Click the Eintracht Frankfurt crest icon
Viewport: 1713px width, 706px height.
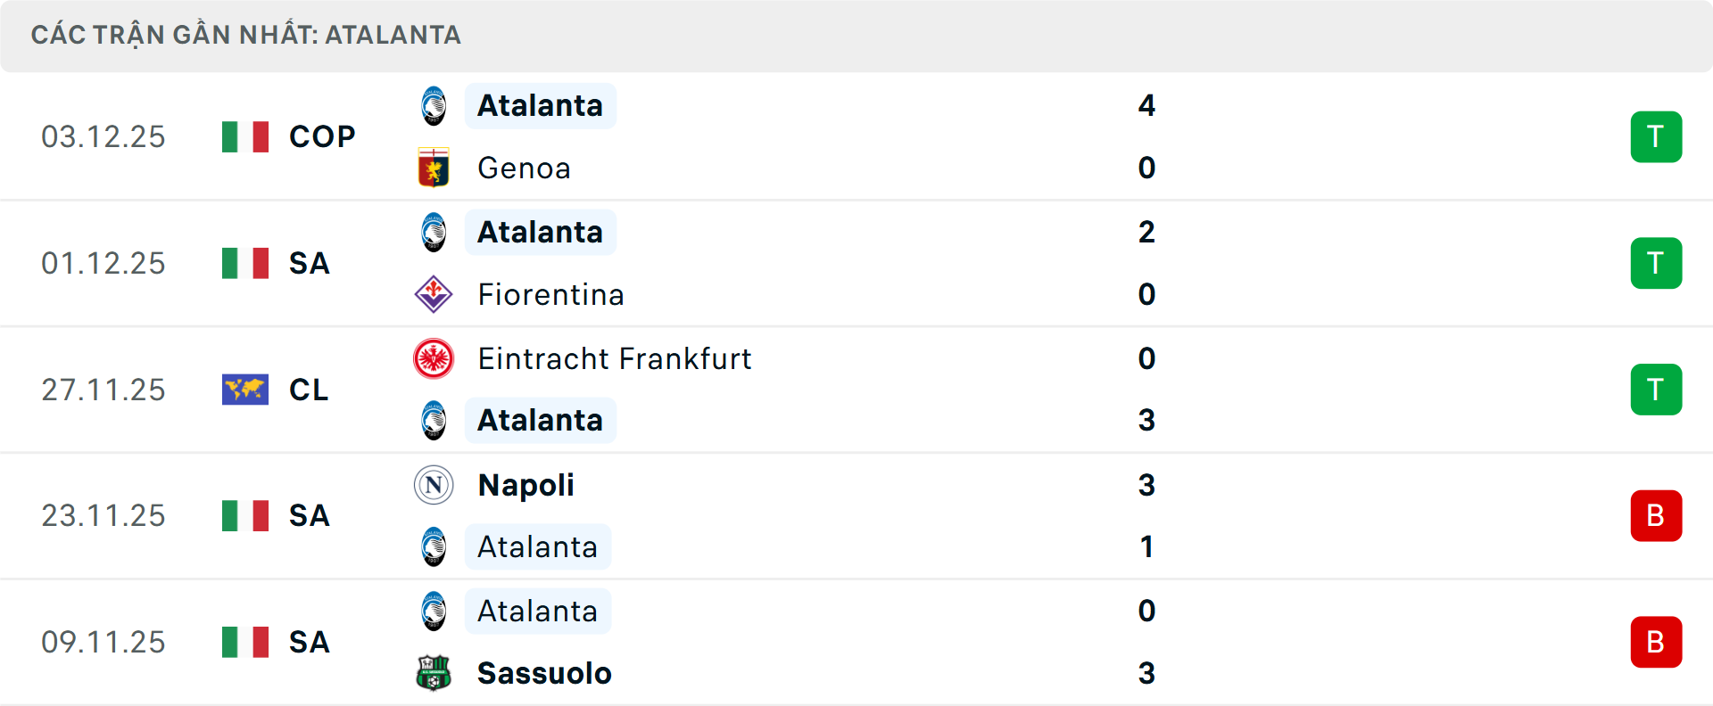434,358
